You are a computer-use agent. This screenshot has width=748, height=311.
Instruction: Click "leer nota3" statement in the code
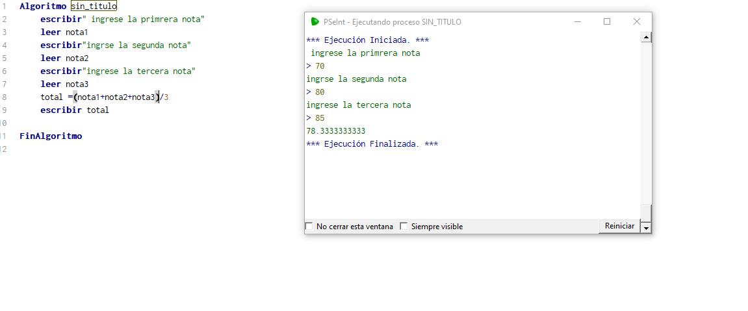(64, 84)
